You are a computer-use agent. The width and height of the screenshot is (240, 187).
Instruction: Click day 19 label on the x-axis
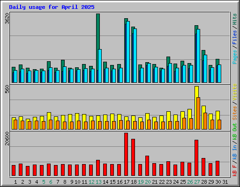[141, 182]
